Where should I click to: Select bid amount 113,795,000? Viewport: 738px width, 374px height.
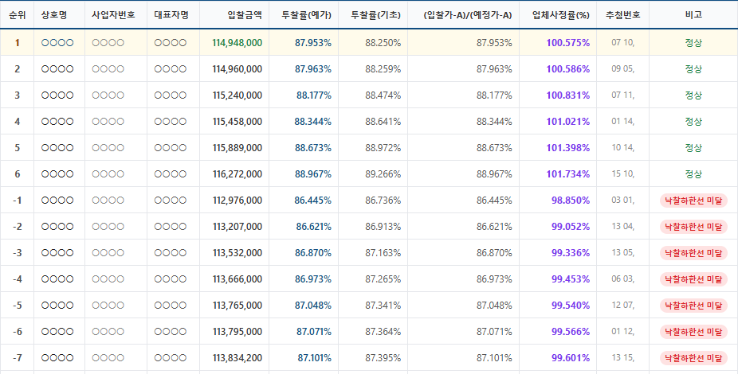tap(237, 332)
